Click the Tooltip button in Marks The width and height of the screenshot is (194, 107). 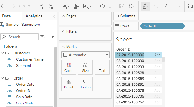tap(85, 84)
